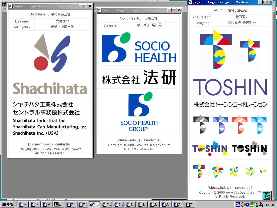Click the Shachihata Japanese and English company names image
277x208 pixels.
tap(50, 118)
